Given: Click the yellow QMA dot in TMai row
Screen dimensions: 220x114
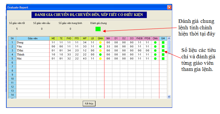Looking at the screenshot, I should tap(100, 50).
